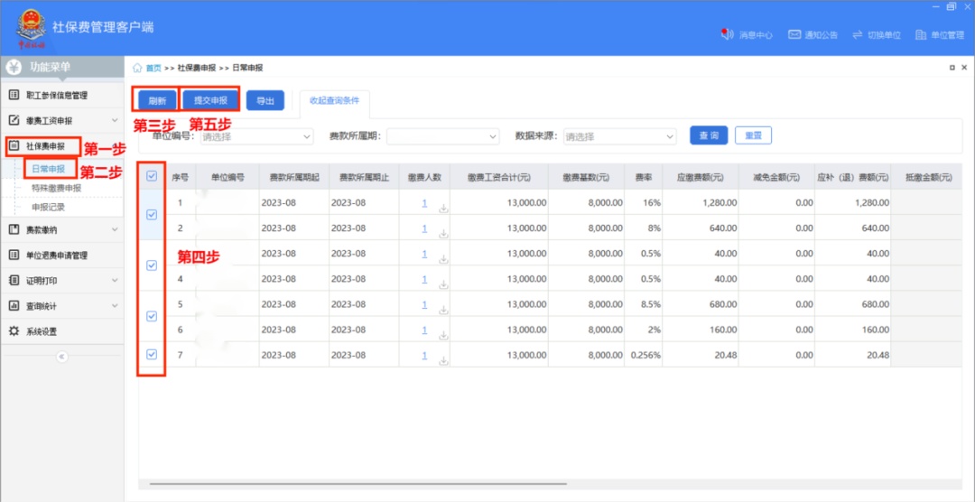Click the 职工参保信息管理 sidebar icon
The width and height of the screenshot is (975, 502).
point(14,95)
